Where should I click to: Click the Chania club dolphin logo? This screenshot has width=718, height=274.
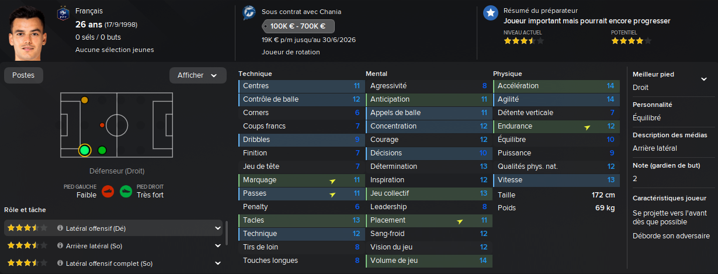point(249,14)
